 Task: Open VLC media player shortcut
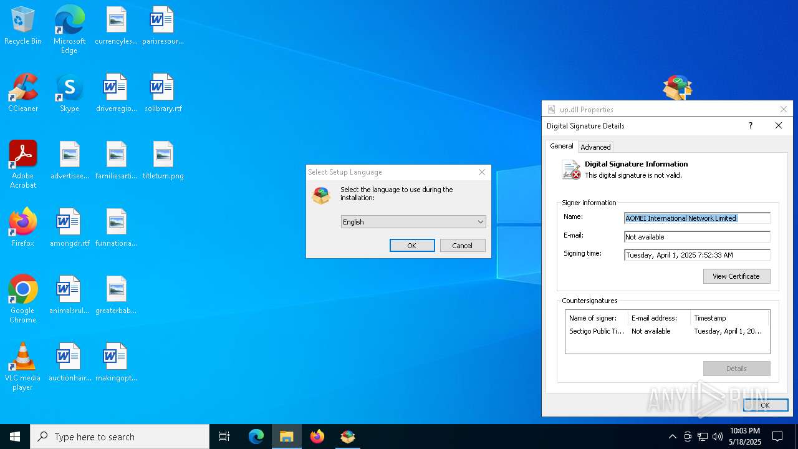(x=23, y=367)
